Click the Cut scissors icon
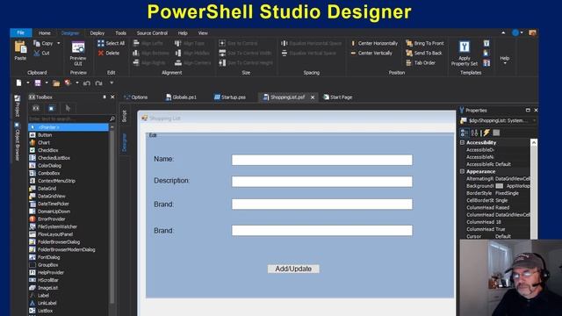This screenshot has height=316, width=562. 37,53
